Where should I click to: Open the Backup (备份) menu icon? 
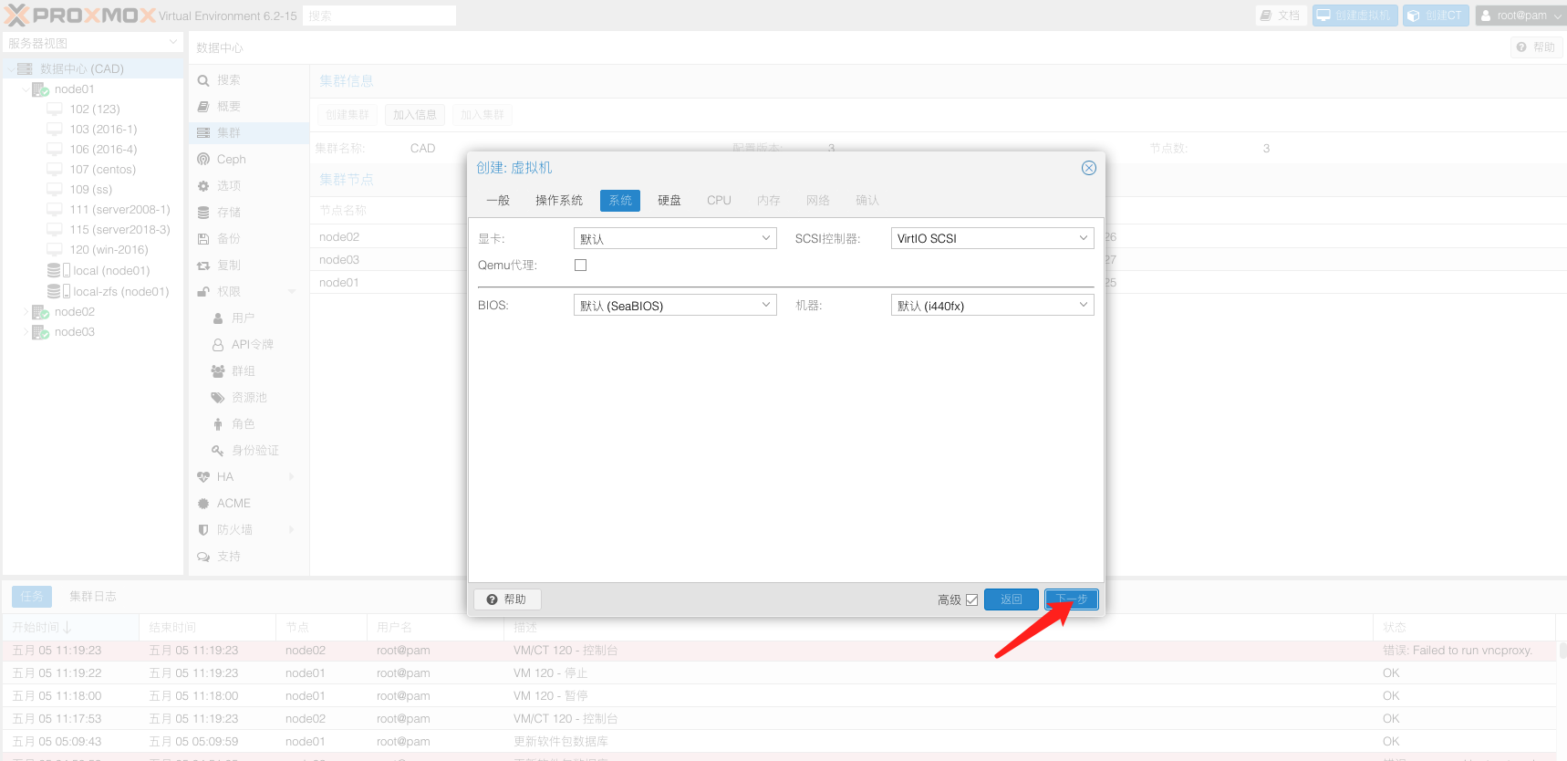tap(203, 239)
